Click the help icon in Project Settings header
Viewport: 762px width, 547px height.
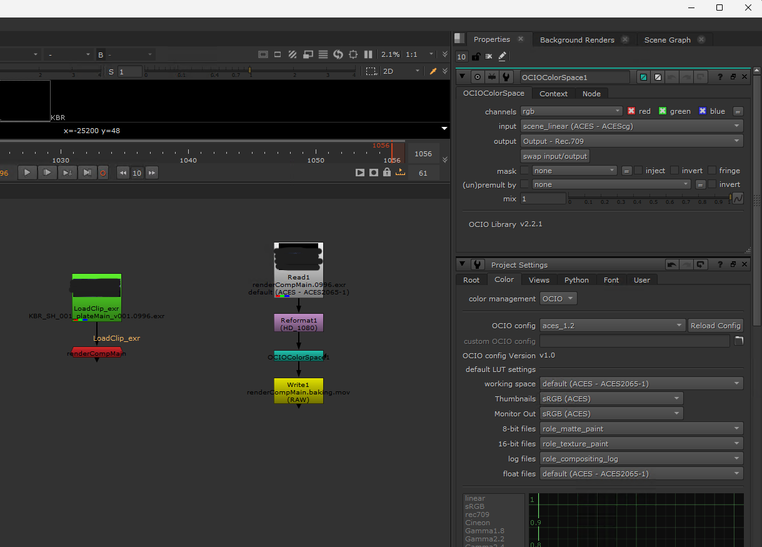coord(720,264)
